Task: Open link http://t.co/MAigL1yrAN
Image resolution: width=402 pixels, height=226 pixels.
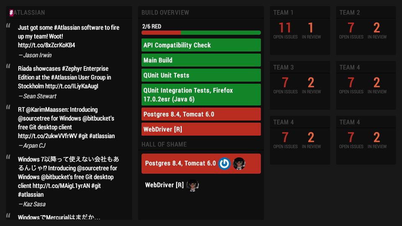Action: click(x=61, y=186)
